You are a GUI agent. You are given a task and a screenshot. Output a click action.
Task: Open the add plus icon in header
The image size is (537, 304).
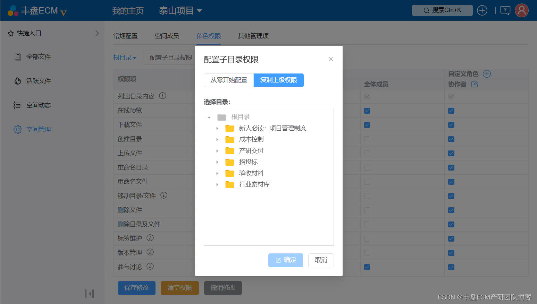[482, 10]
